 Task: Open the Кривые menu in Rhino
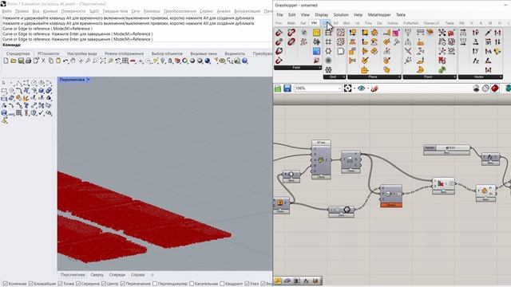[x=50, y=11]
